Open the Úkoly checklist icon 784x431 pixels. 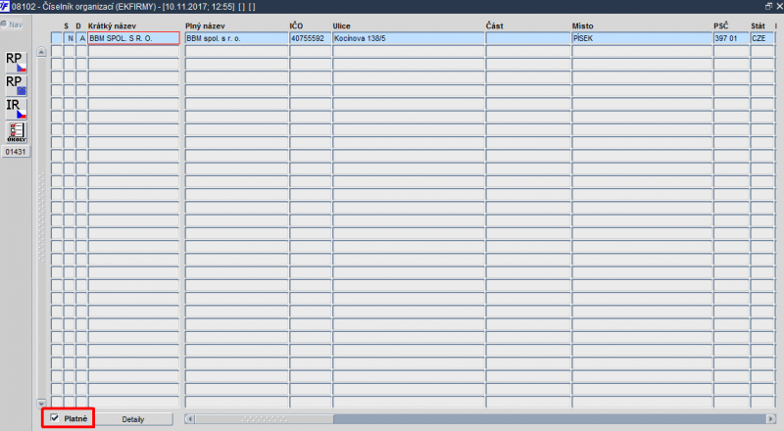click(16, 132)
